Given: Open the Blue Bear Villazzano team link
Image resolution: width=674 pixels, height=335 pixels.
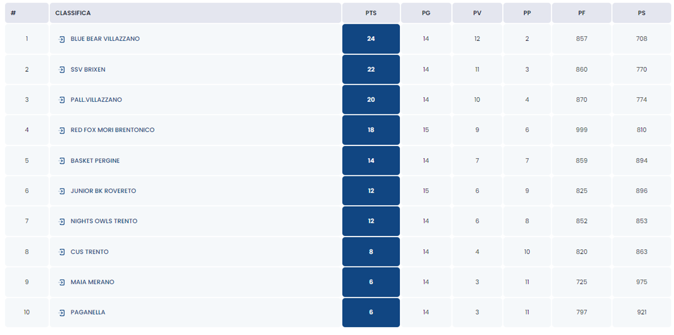Looking at the screenshot, I should (x=105, y=39).
